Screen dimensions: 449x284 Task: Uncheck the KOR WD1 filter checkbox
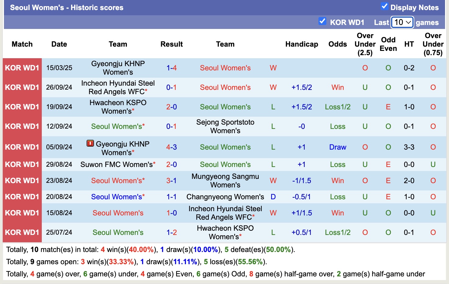pos(322,21)
